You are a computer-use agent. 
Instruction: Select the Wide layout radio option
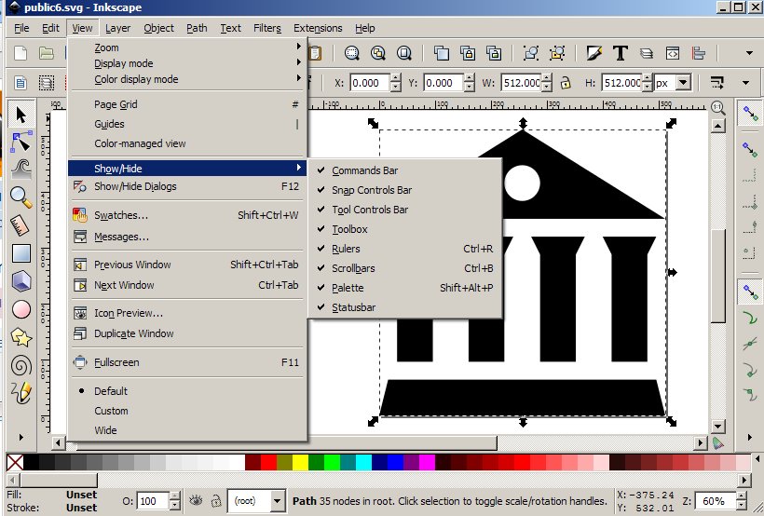(106, 430)
